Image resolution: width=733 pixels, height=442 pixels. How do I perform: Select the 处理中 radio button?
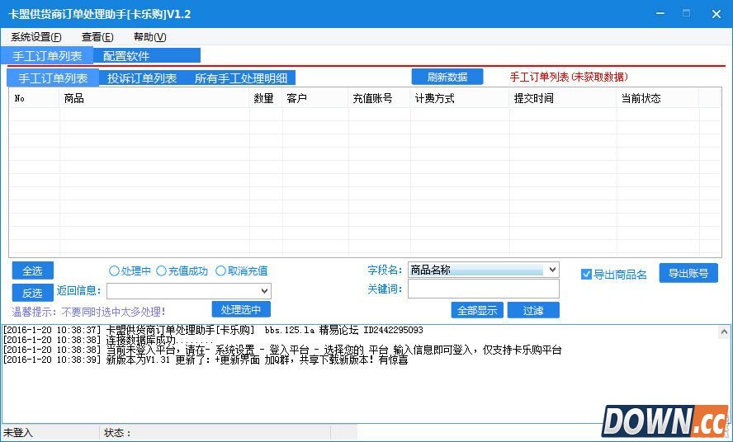[130, 271]
